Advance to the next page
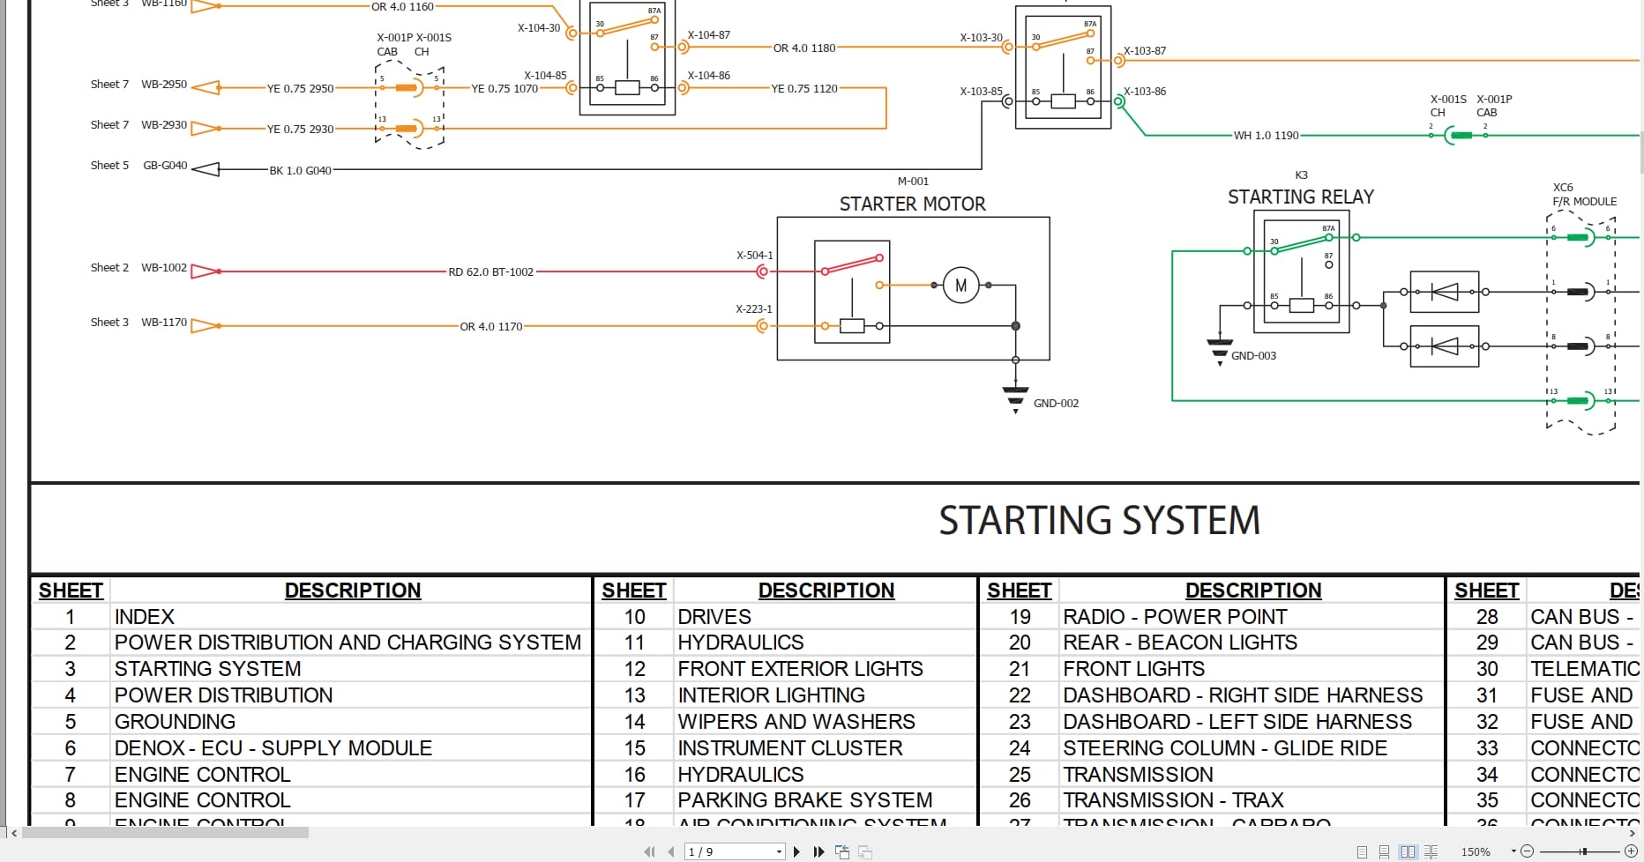The width and height of the screenshot is (1644, 862). point(796,851)
